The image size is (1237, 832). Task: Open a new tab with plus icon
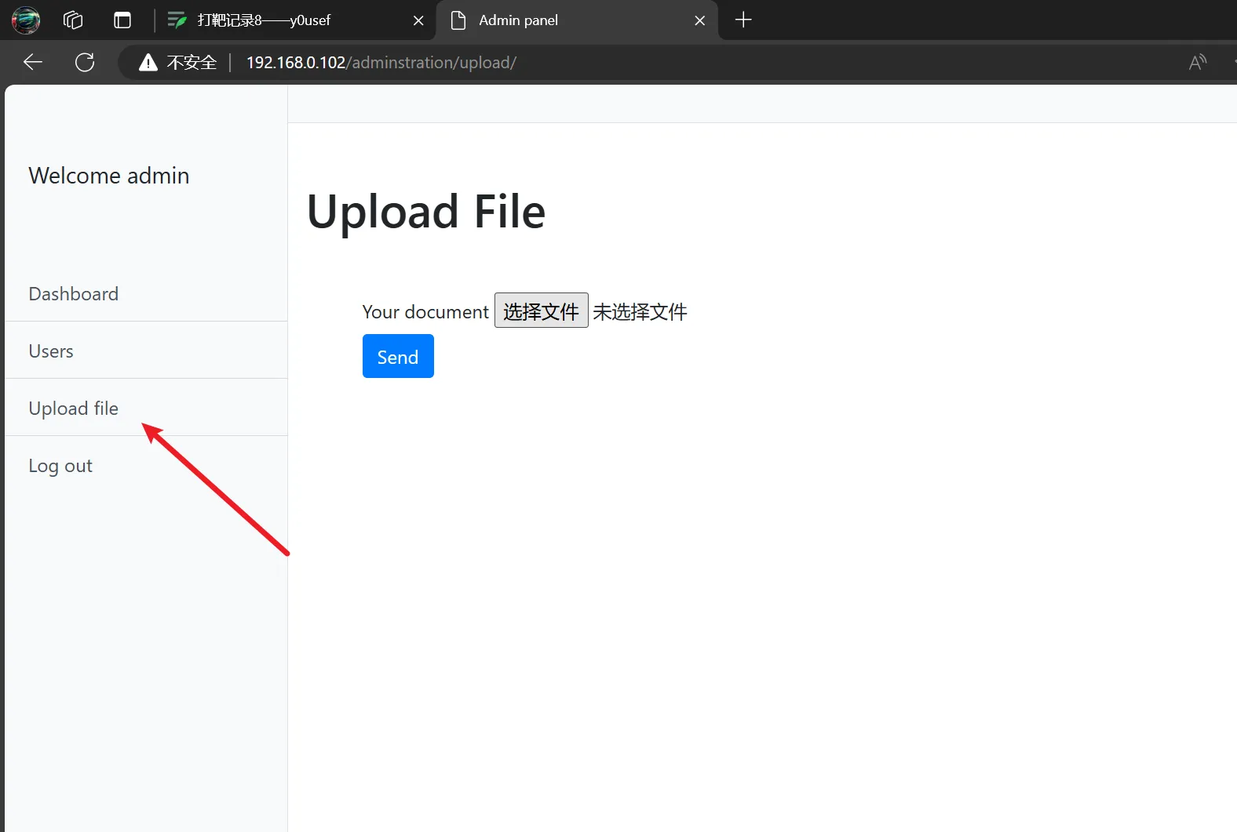click(x=743, y=20)
